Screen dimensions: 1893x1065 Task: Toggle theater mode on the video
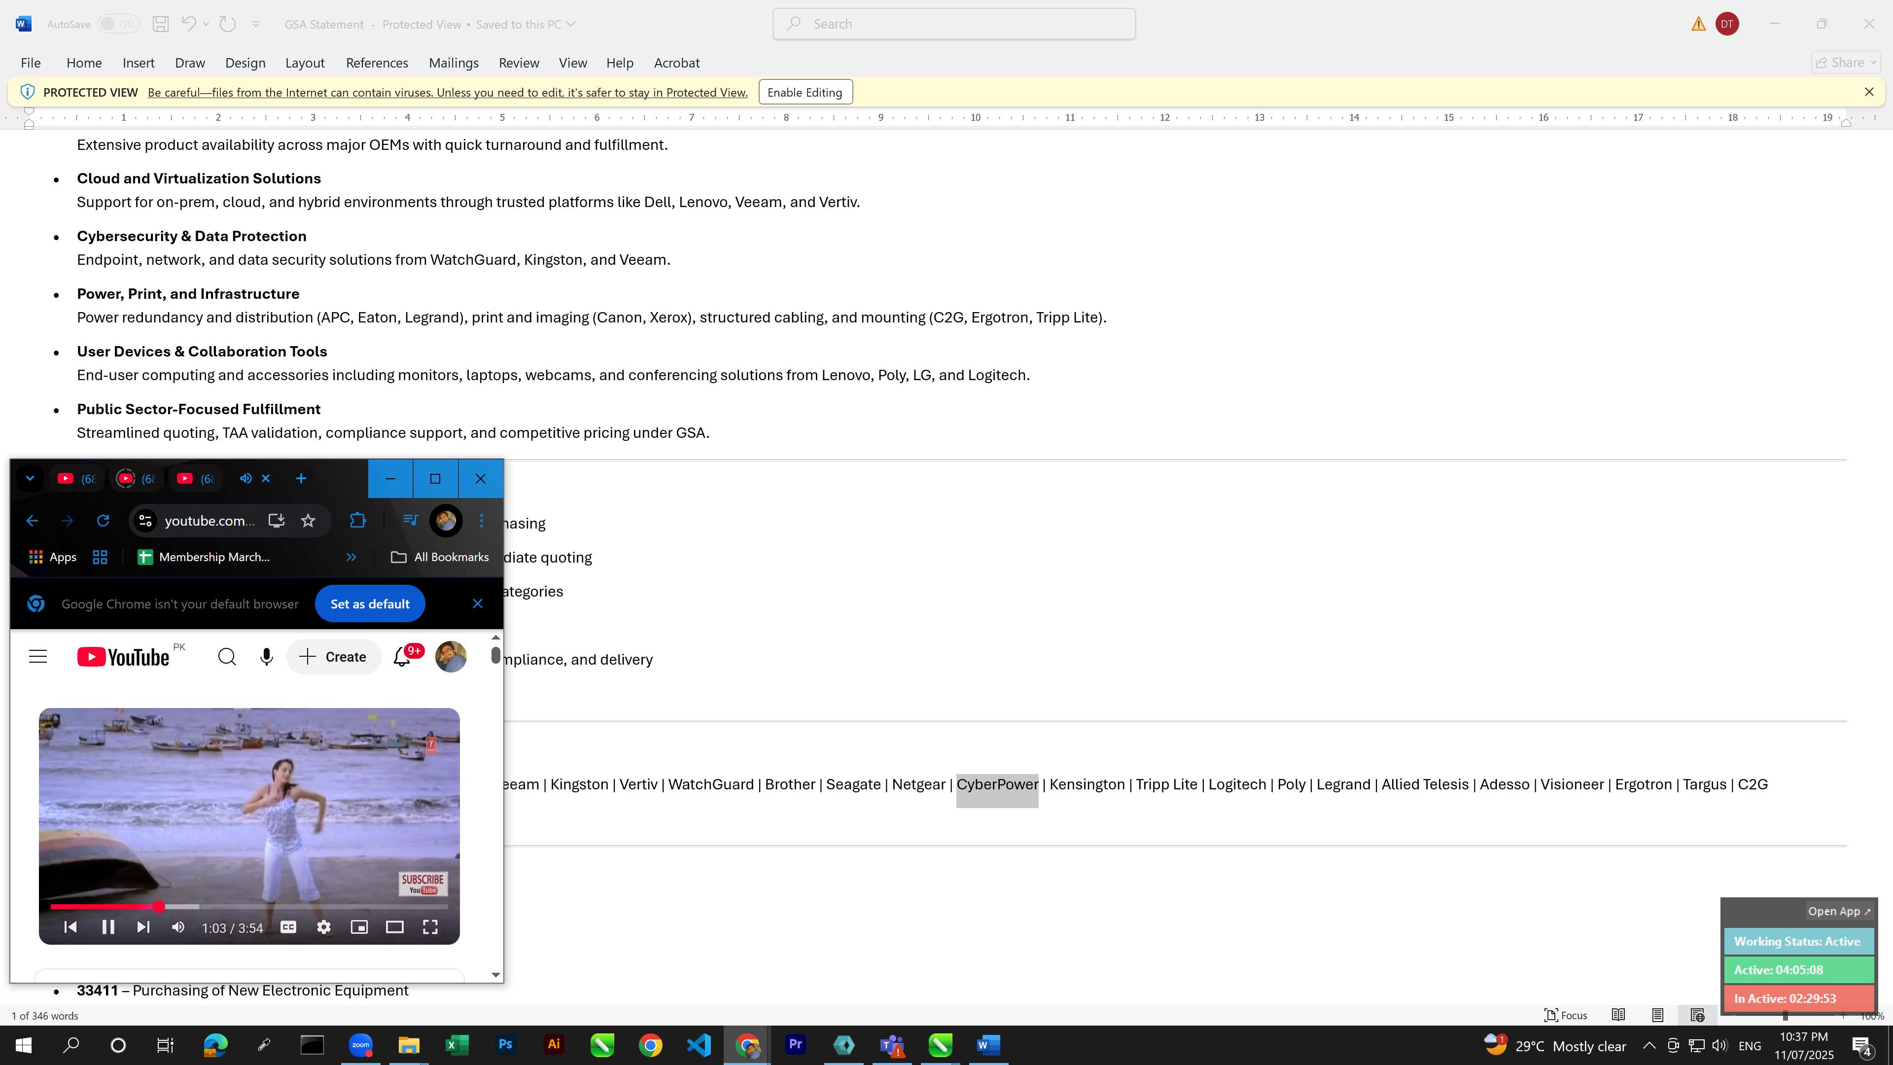pyautogui.click(x=394, y=927)
